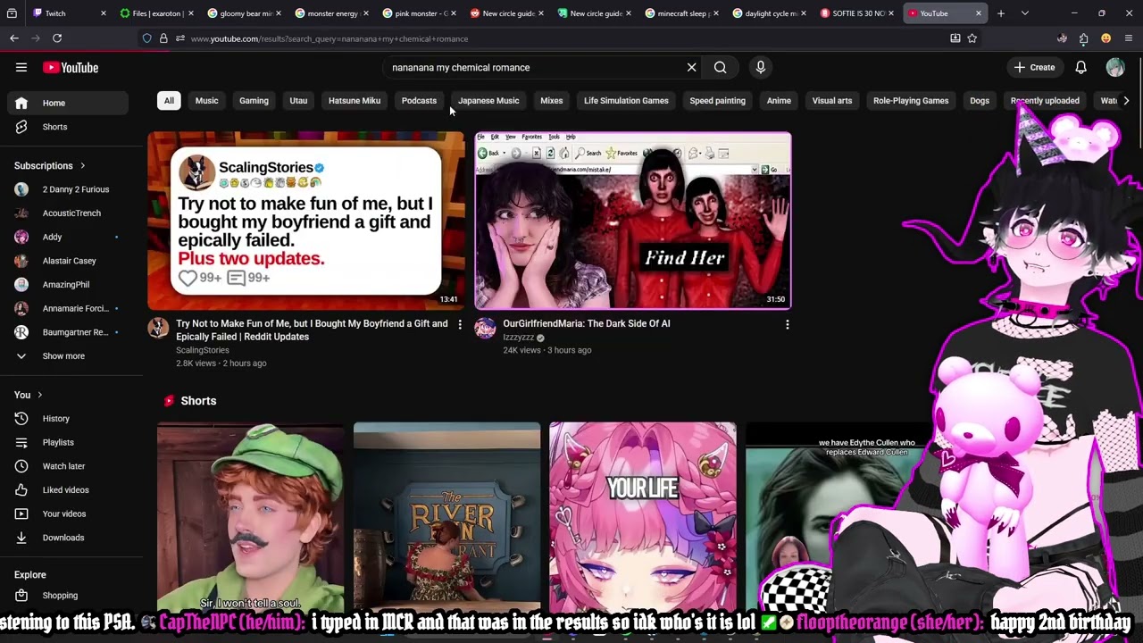
Task: Open the YouTube hamburger guide menu
Action: click(21, 67)
